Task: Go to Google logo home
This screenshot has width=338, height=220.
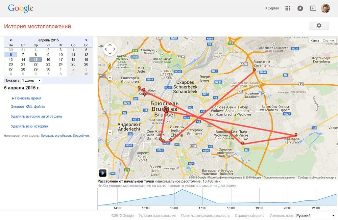Action: (21, 9)
